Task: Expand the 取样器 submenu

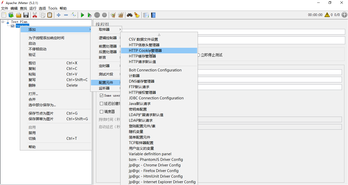Action: (106, 29)
